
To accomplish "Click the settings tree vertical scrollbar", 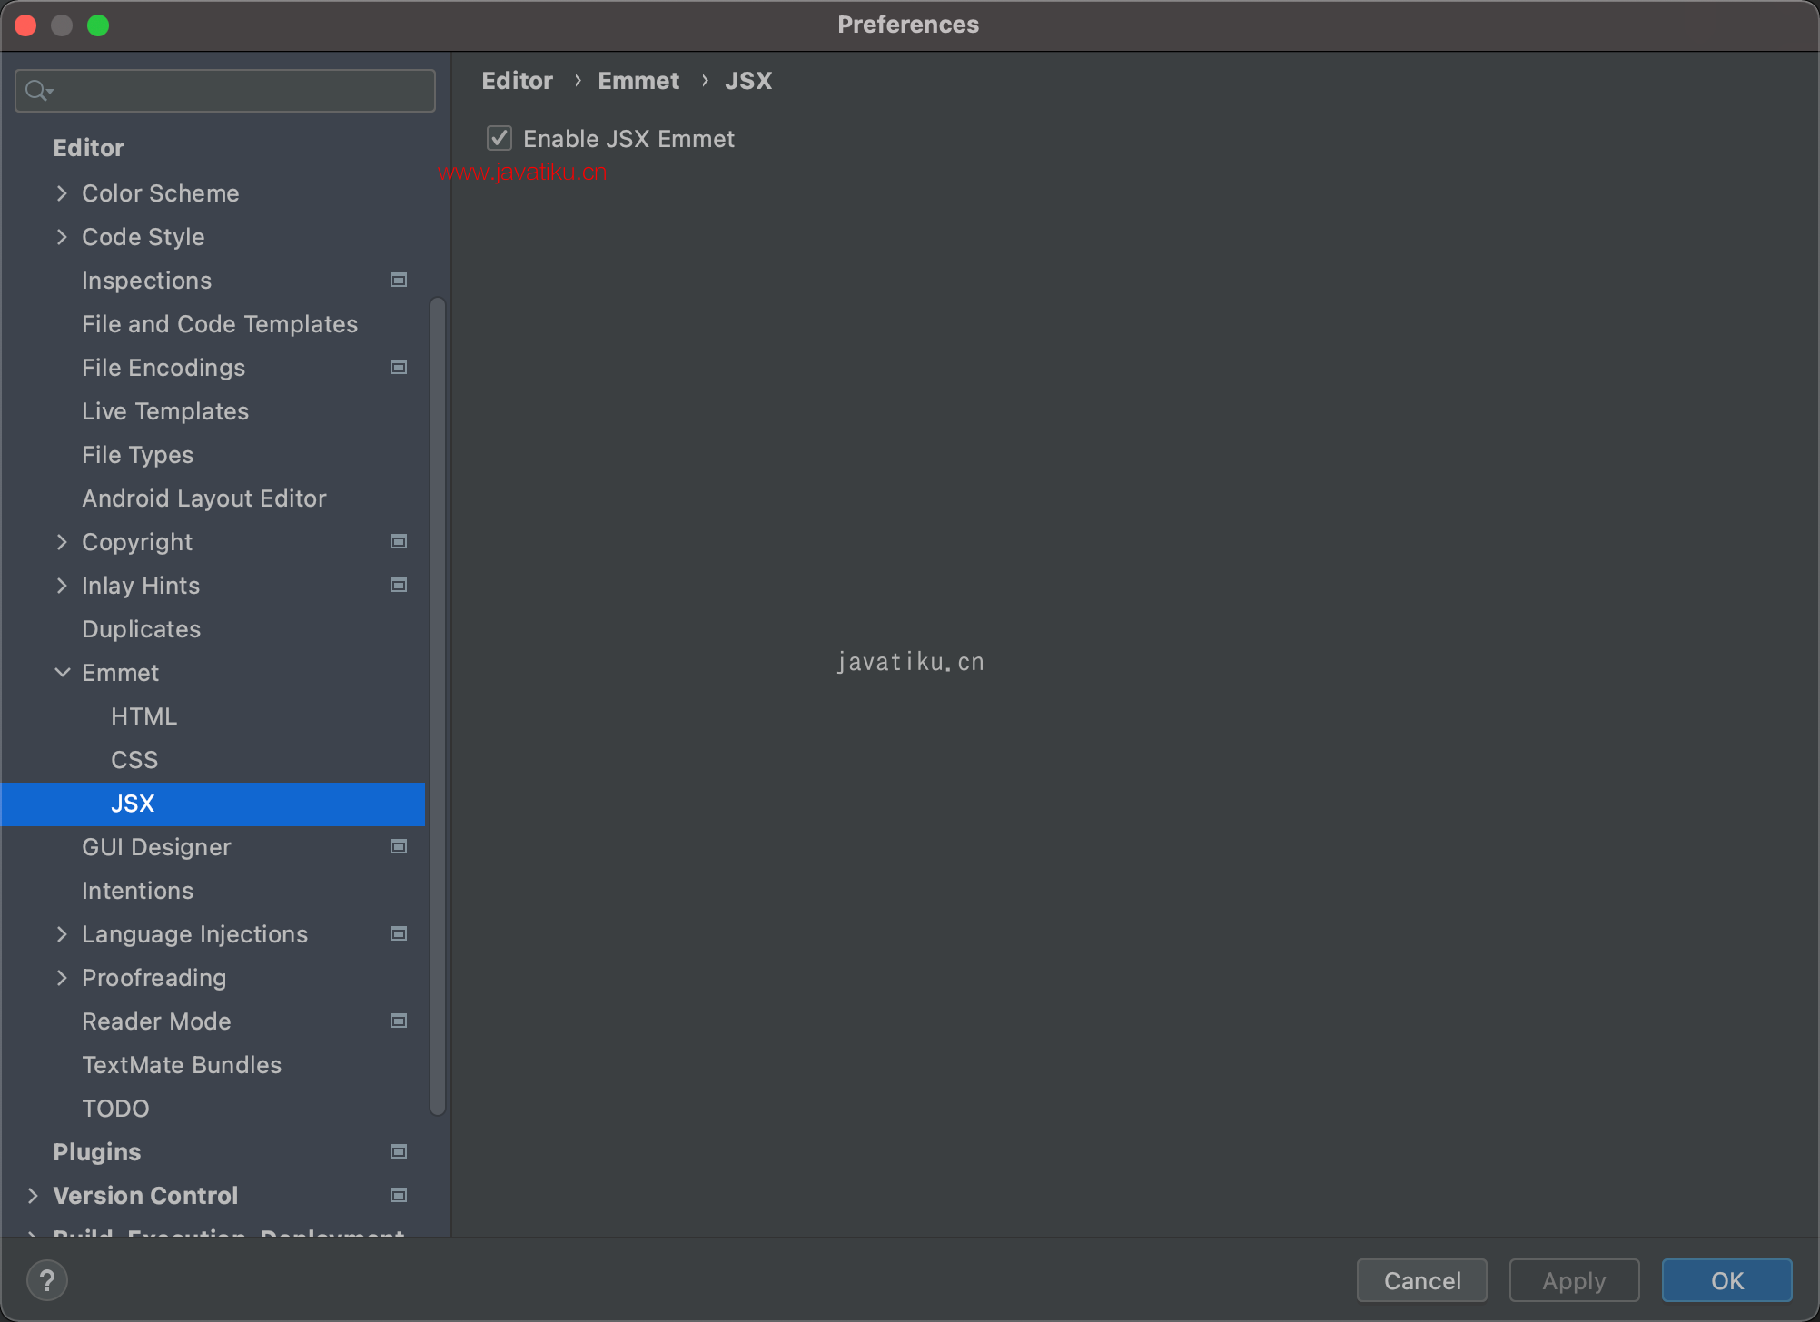I will coord(438,705).
